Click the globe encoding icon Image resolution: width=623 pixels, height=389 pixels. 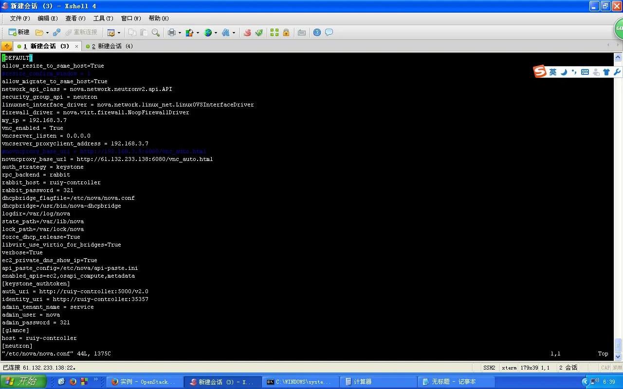[x=208, y=33]
